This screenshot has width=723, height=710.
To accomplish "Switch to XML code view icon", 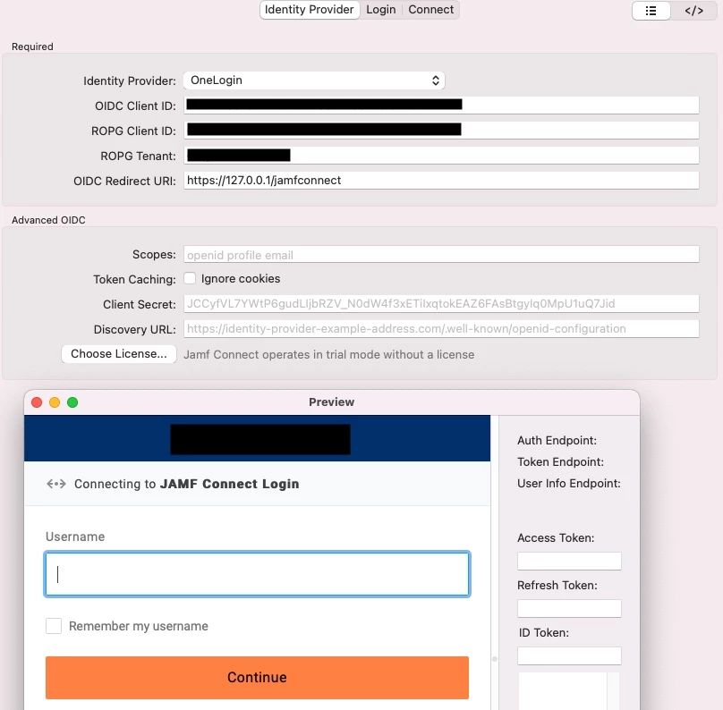I will tap(693, 11).
